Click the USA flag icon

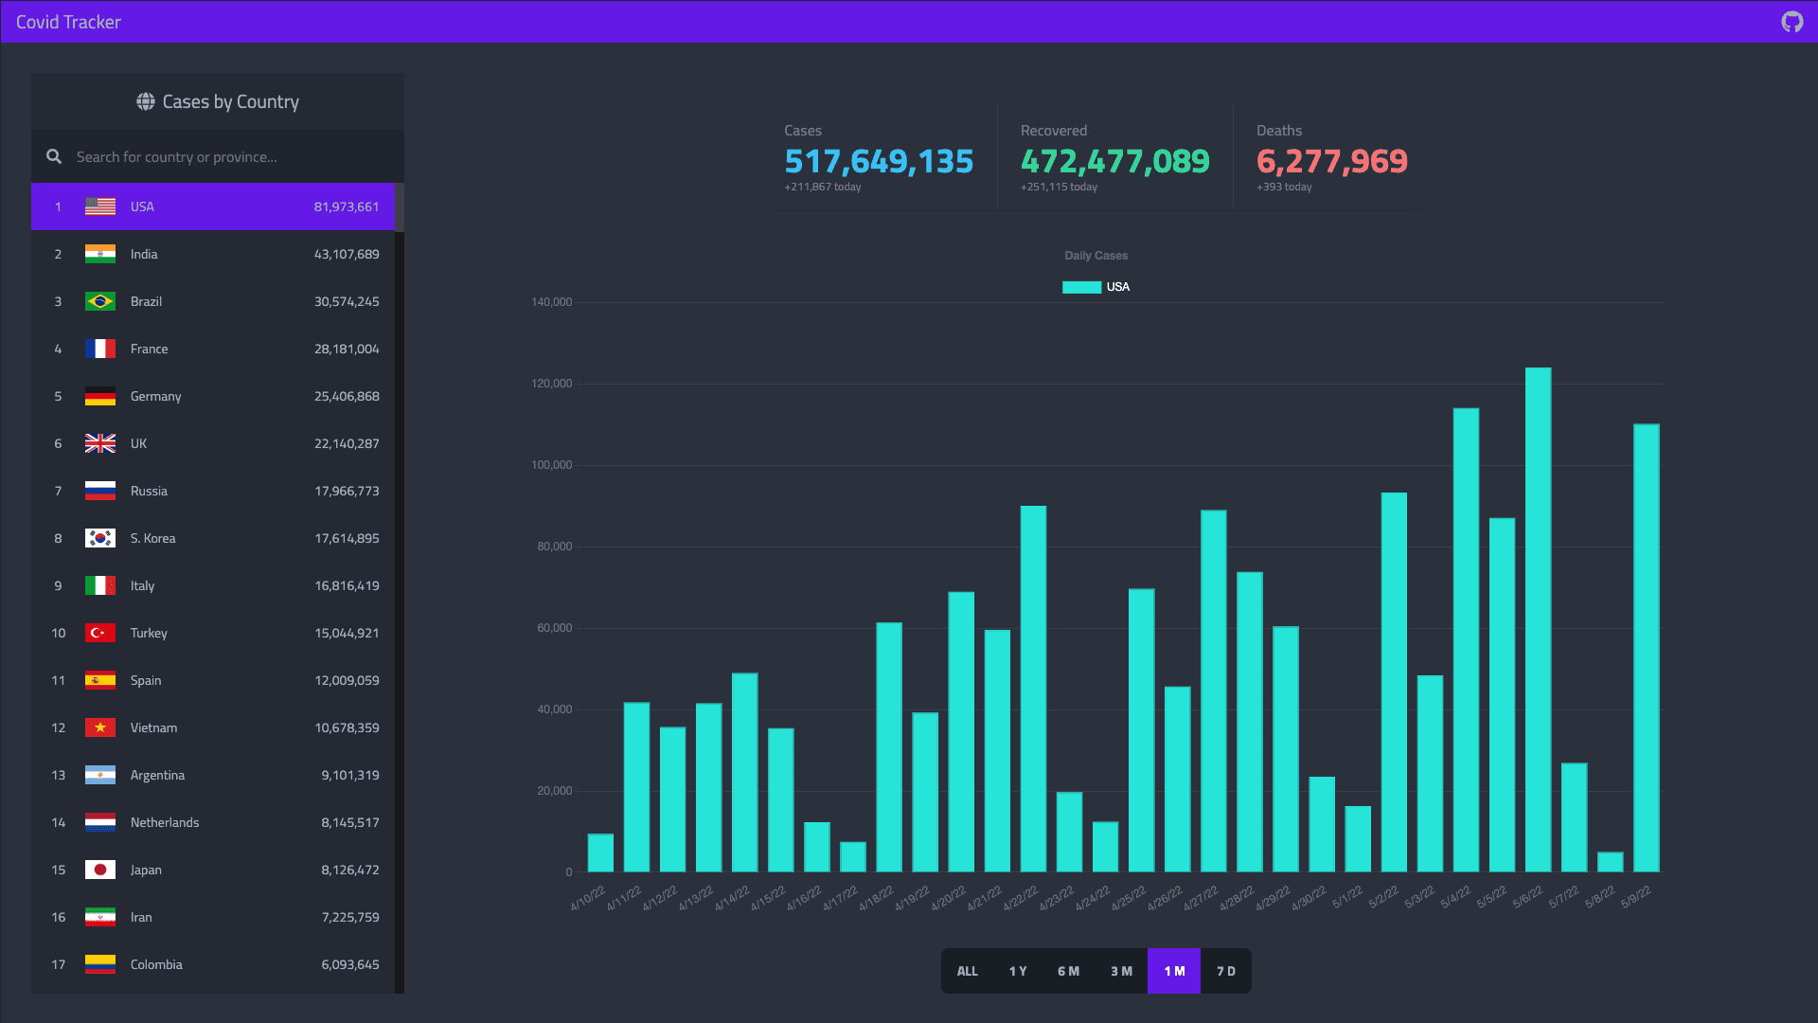pyautogui.click(x=100, y=206)
